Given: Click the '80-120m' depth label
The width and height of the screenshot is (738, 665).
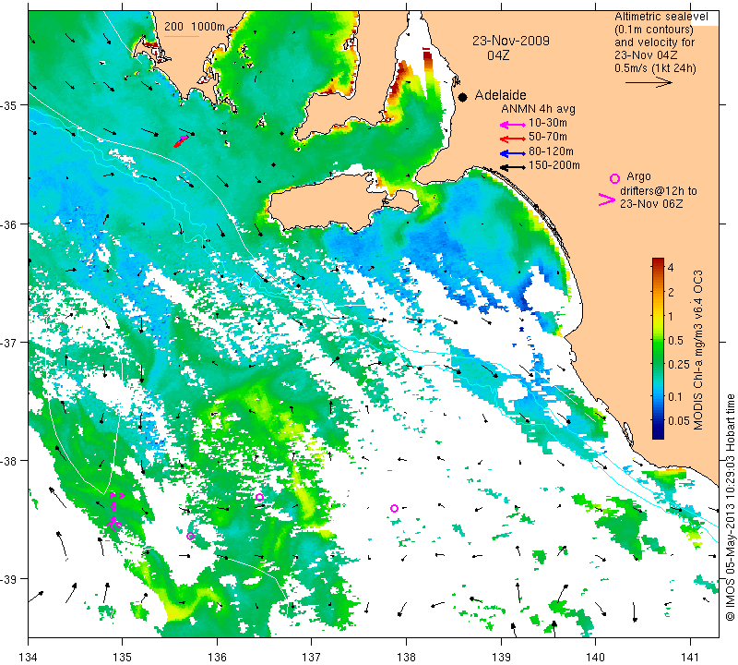Looking at the screenshot, I should (551, 151).
